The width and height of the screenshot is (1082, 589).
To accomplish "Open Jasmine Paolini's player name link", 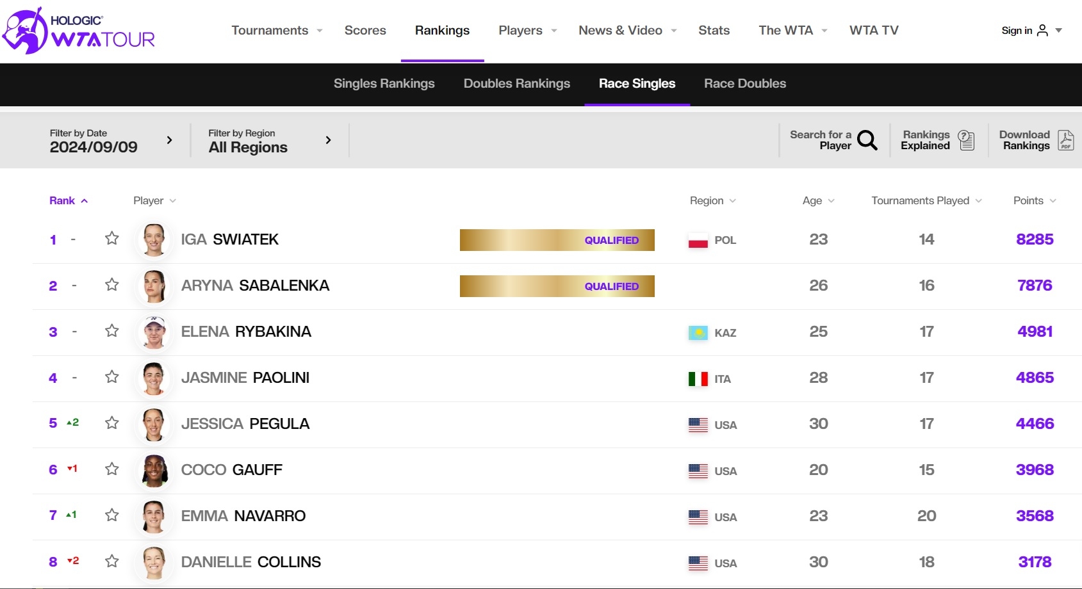I will click(x=245, y=378).
